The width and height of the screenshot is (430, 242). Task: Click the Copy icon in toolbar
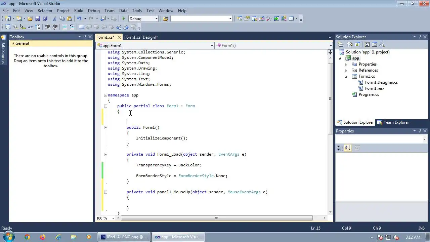pos(62,18)
